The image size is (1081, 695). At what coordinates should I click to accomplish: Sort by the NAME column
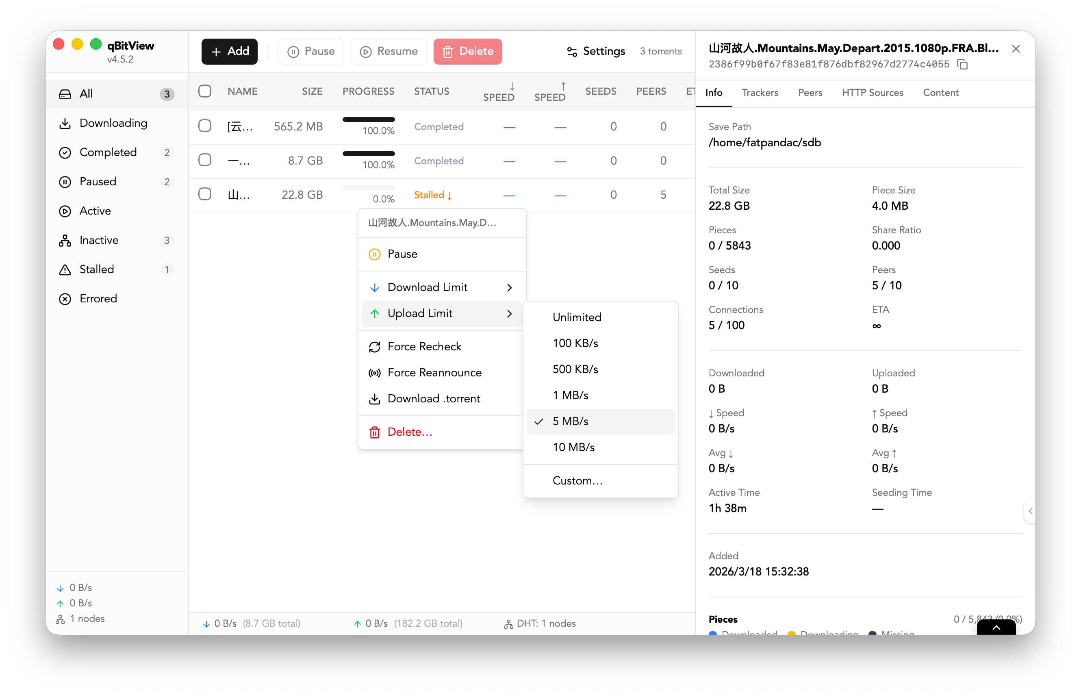[242, 91]
